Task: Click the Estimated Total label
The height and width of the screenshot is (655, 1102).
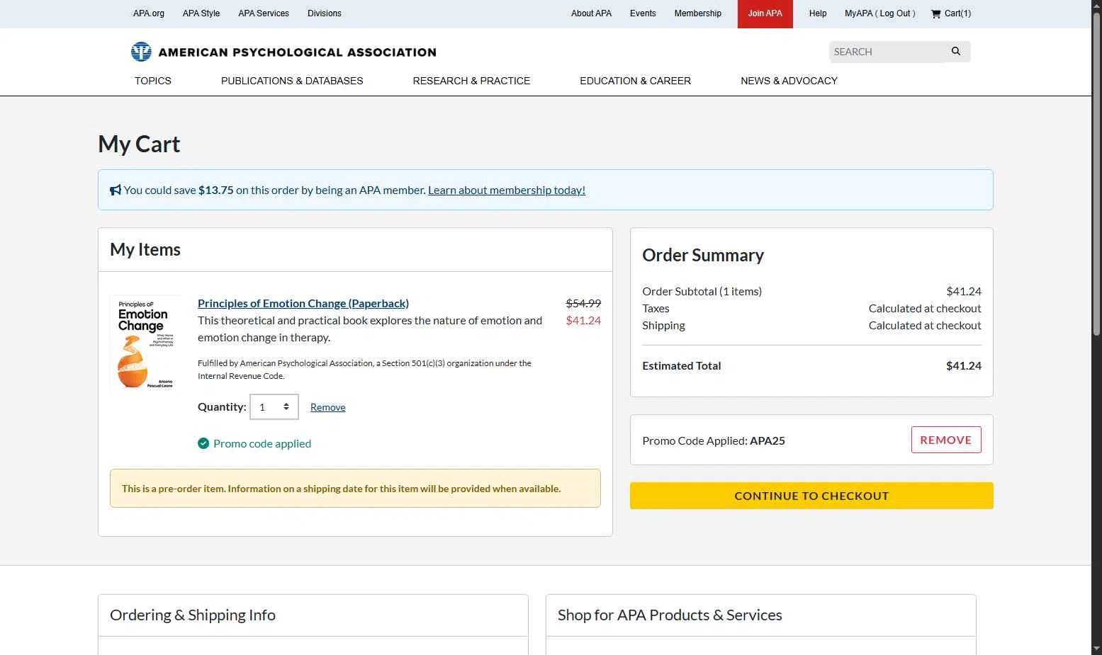Action: pyautogui.click(x=682, y=365)
